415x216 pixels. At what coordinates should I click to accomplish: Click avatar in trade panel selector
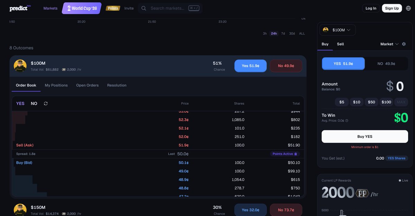(x=326, y=30)
